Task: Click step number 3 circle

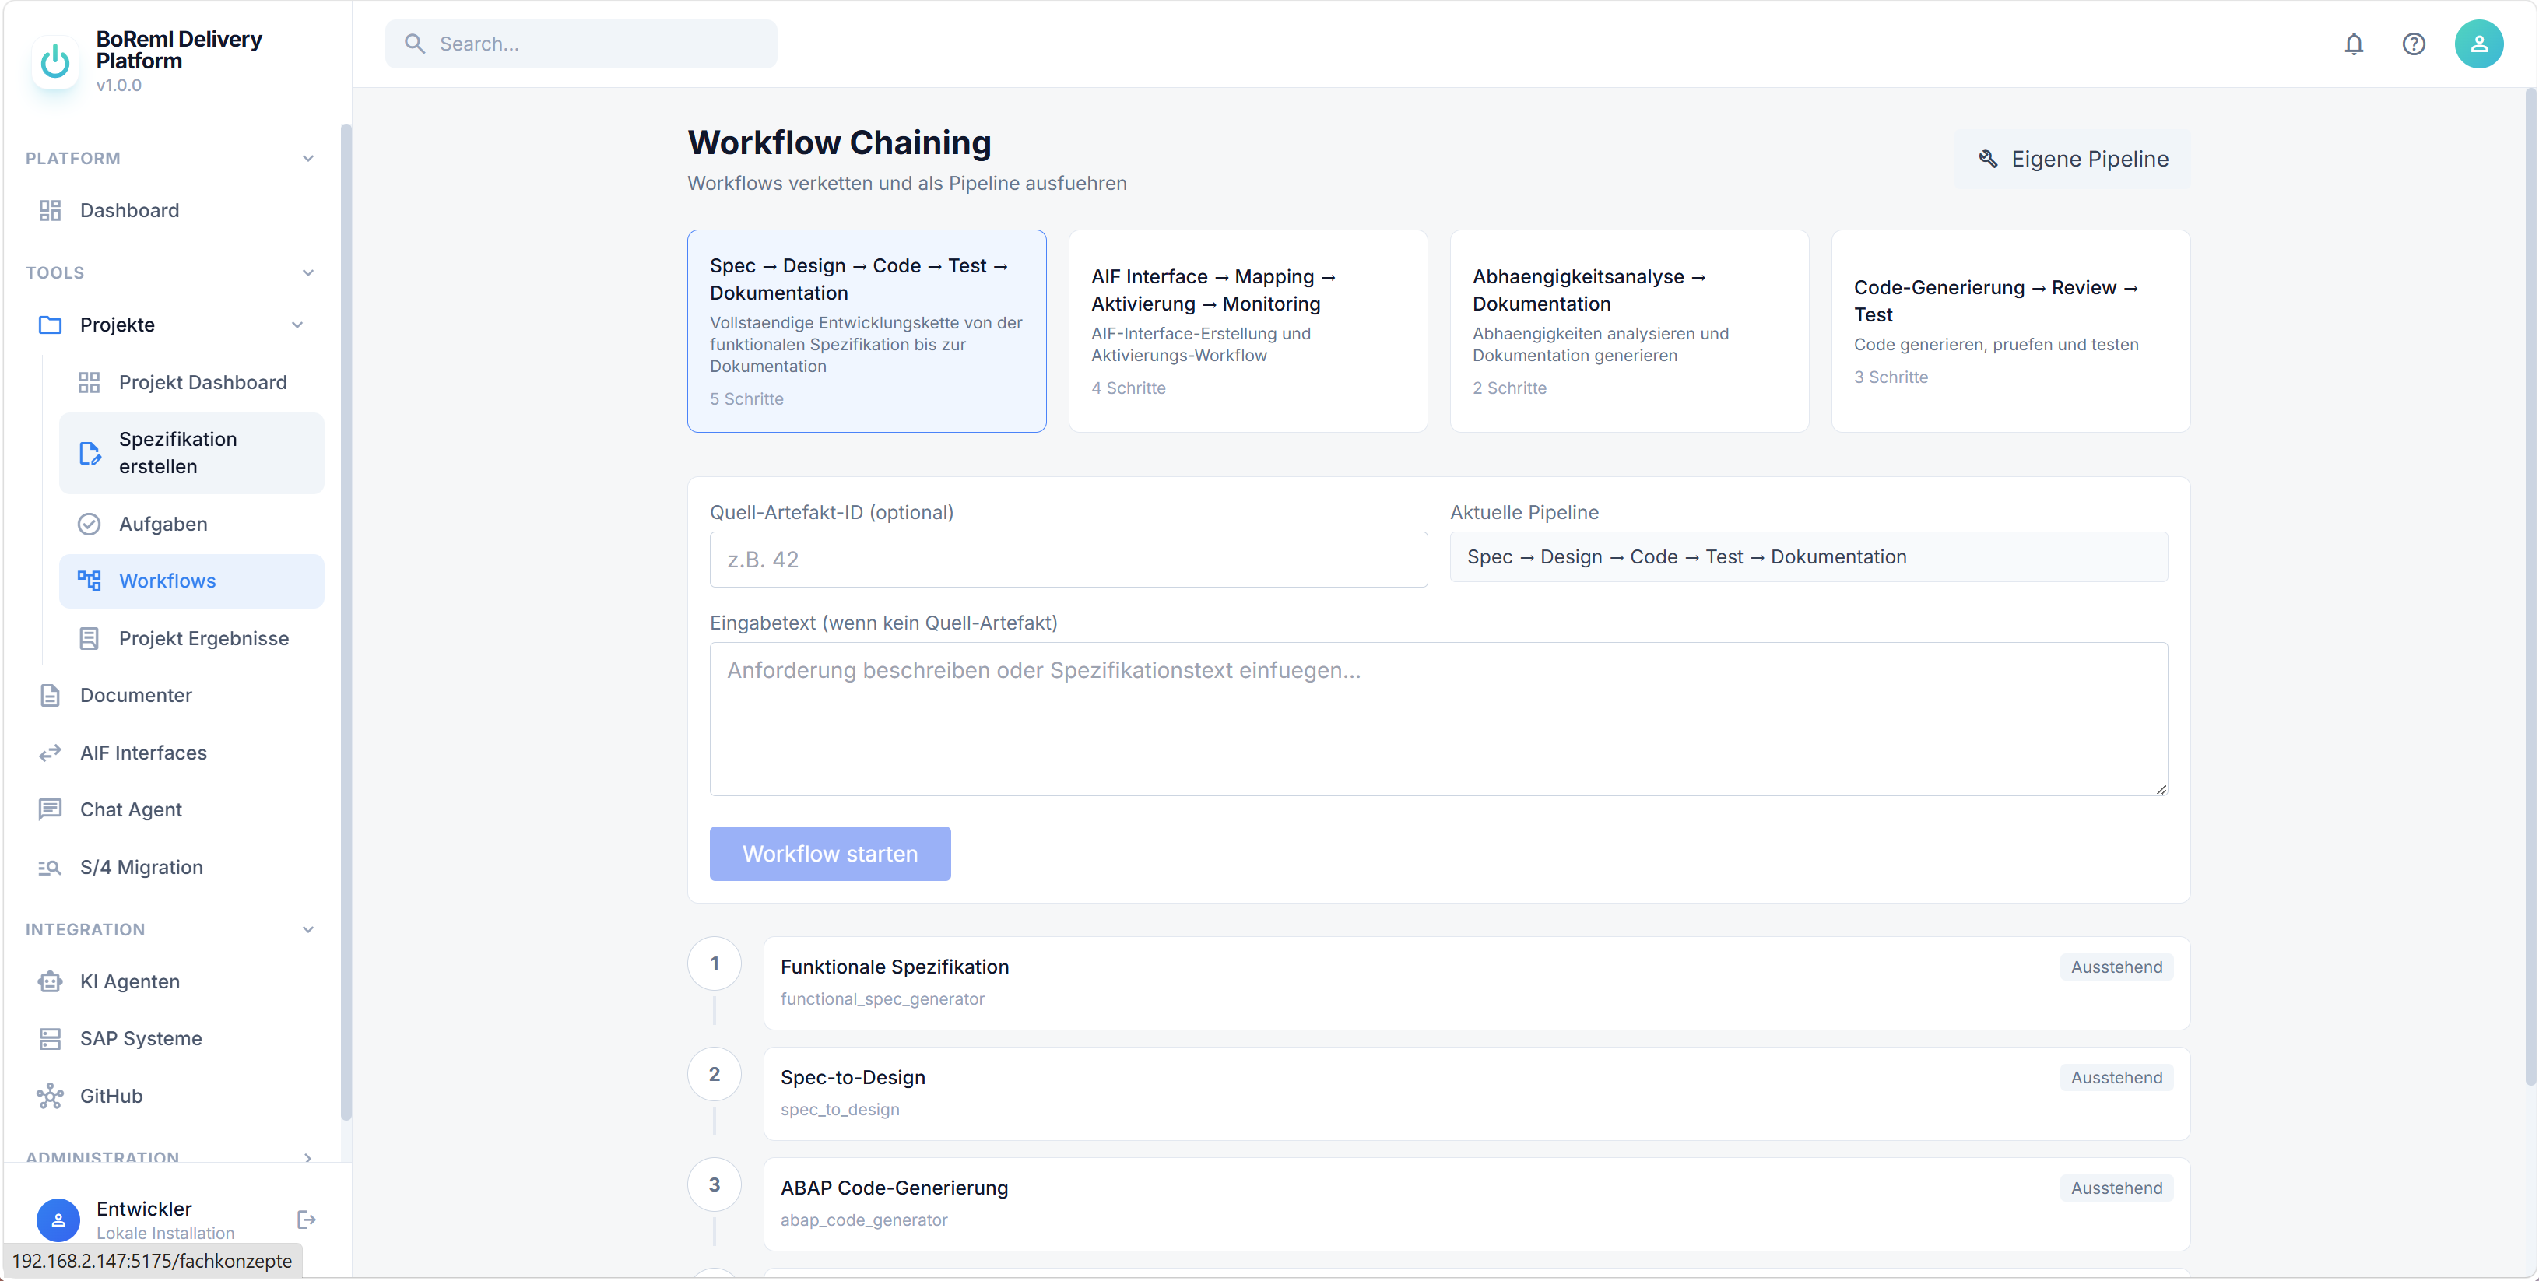Action: point(715,1184)
